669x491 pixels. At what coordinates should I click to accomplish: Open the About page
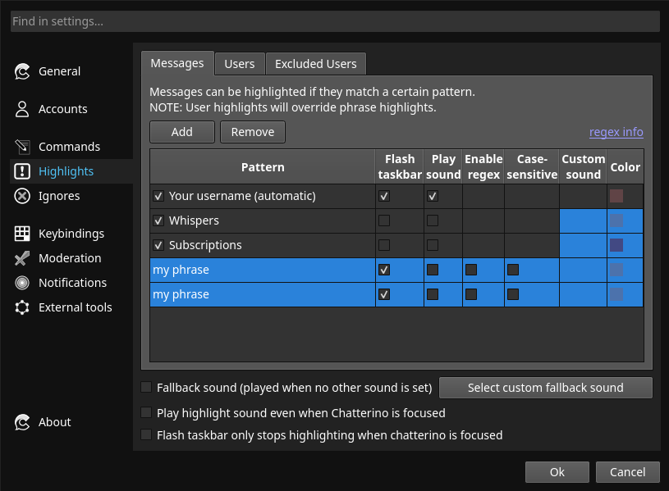click(x=55, y=422)
